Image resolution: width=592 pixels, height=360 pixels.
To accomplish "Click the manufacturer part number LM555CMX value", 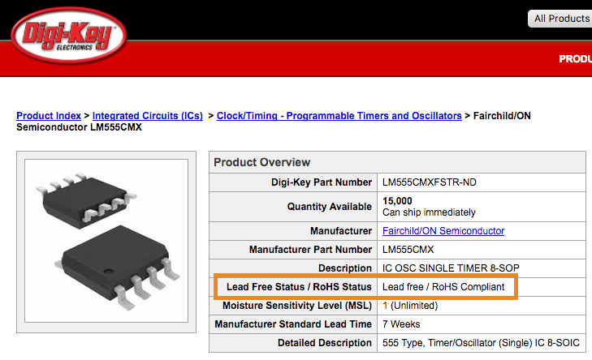I will tap(410, 249).
